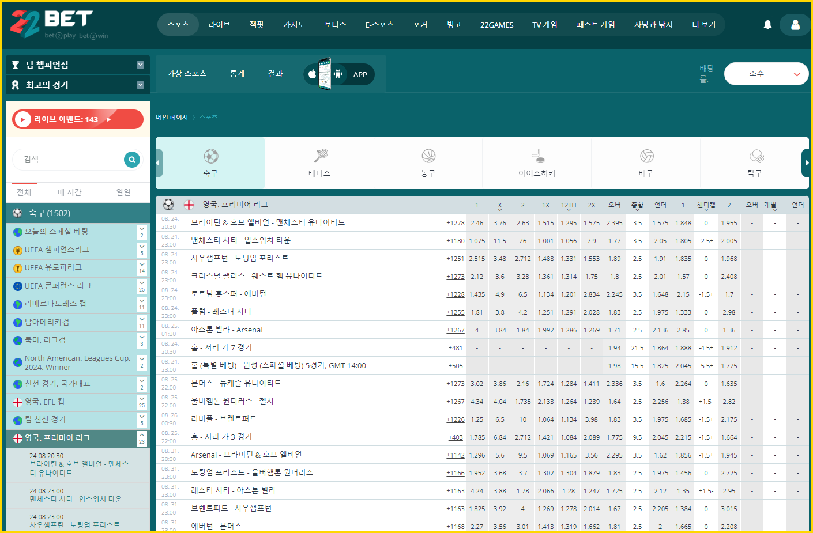This screenshot has height=533, width=813.
Task: Click the England flag in league header
Action: (189, 205)
